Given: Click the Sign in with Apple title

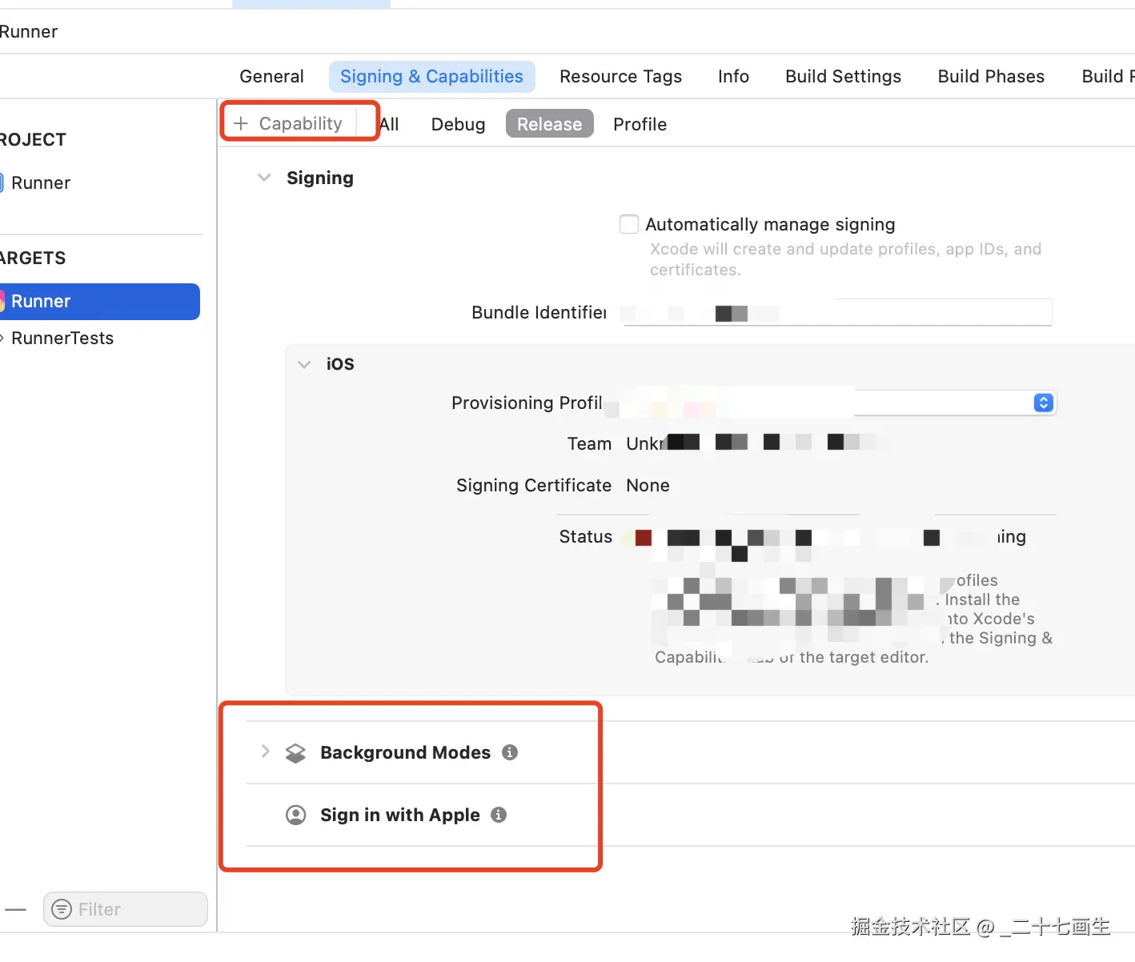Looking at the screenshot, I should [x=400, y=815].
